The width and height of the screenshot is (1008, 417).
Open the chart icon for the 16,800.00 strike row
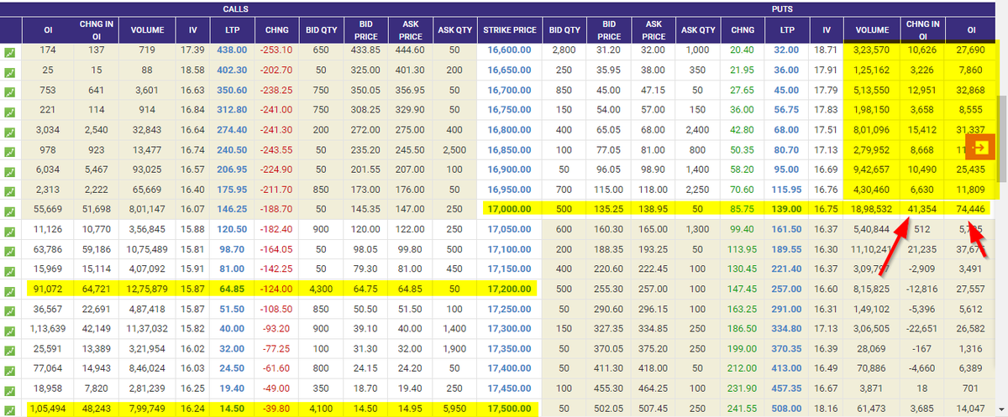(10, 131)
